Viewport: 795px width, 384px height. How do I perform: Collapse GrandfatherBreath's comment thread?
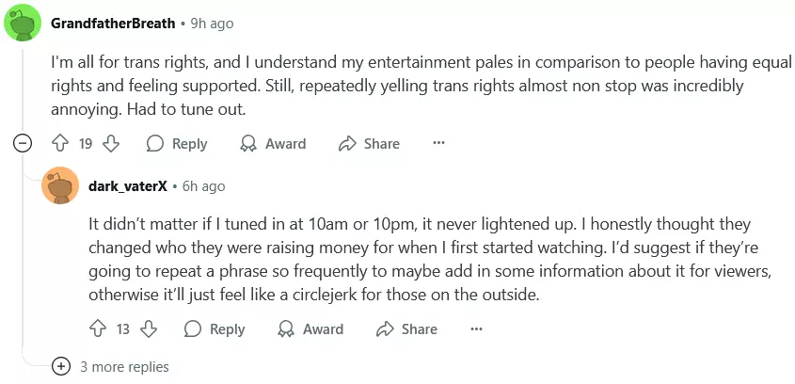coord(23,144)
